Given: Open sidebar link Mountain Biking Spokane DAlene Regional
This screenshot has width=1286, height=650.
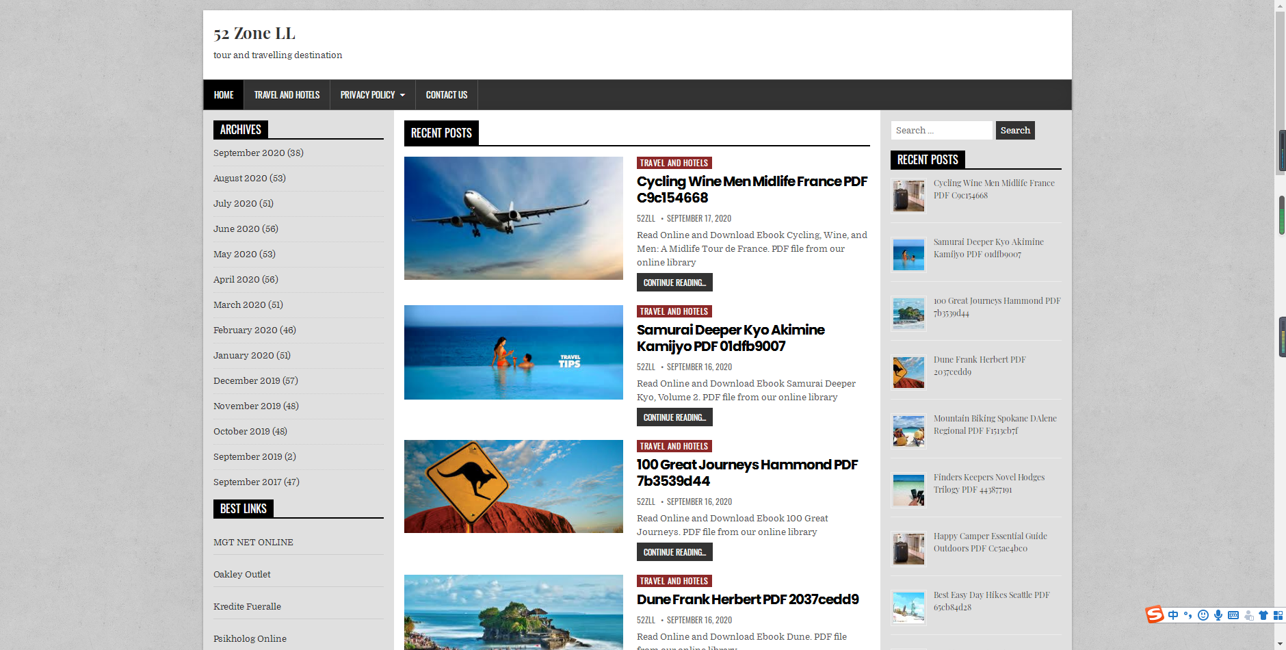Looking at the screenshot, I should (x=995, y=424).
